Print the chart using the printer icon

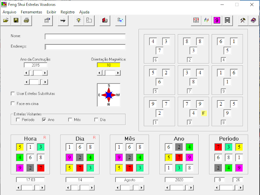click(x=26, y=20)
